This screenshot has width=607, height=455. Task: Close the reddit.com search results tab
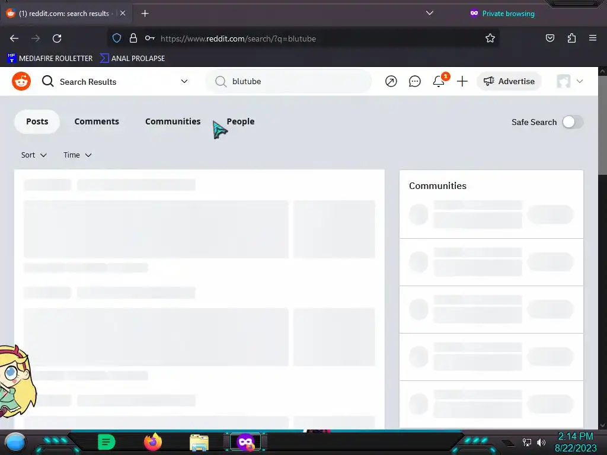123,13
